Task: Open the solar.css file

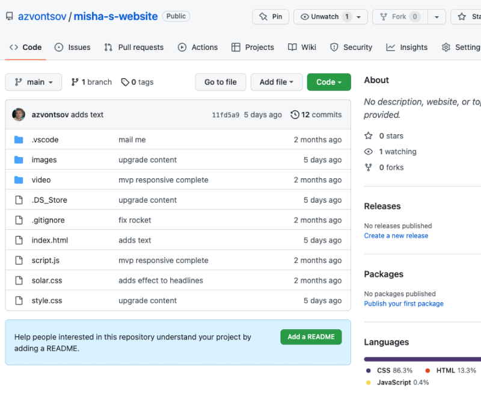Action: [x=47, y=280]
